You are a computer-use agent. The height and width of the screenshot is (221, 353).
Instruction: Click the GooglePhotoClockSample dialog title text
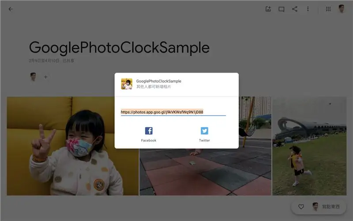coord(159,81)
